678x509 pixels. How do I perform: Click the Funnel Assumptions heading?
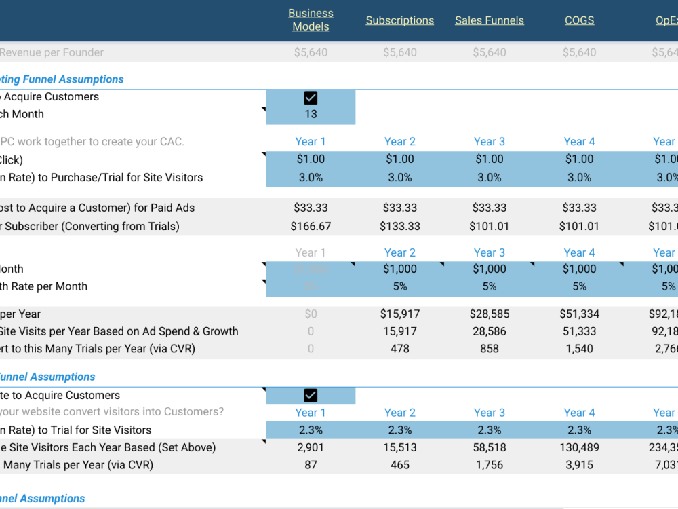click(47, 377)
